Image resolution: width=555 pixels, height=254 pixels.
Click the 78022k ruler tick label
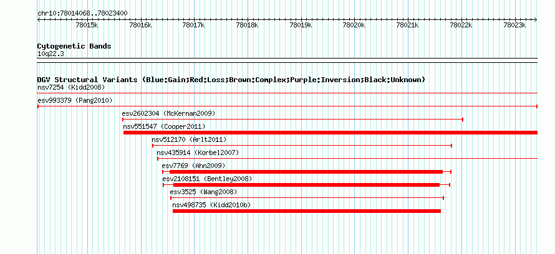[x=461, y=25]
